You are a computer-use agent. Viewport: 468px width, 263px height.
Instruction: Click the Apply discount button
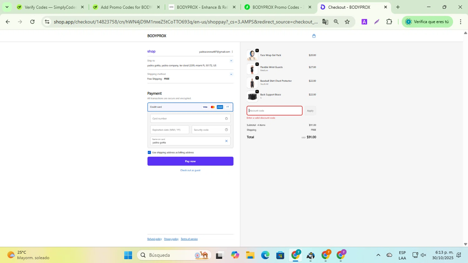[x=310, y=111]
